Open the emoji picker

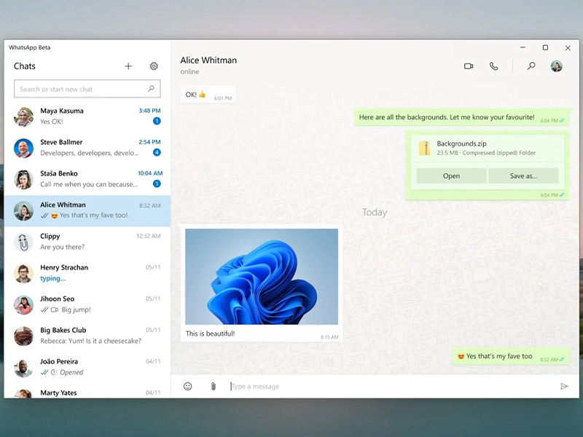(x=187, y=386)
